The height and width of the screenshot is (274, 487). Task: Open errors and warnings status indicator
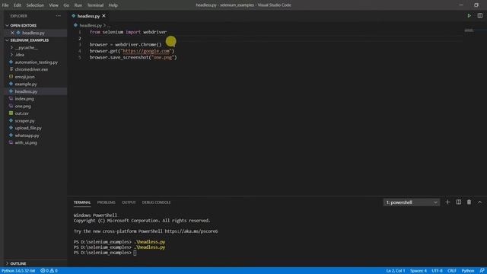point(49,271)
